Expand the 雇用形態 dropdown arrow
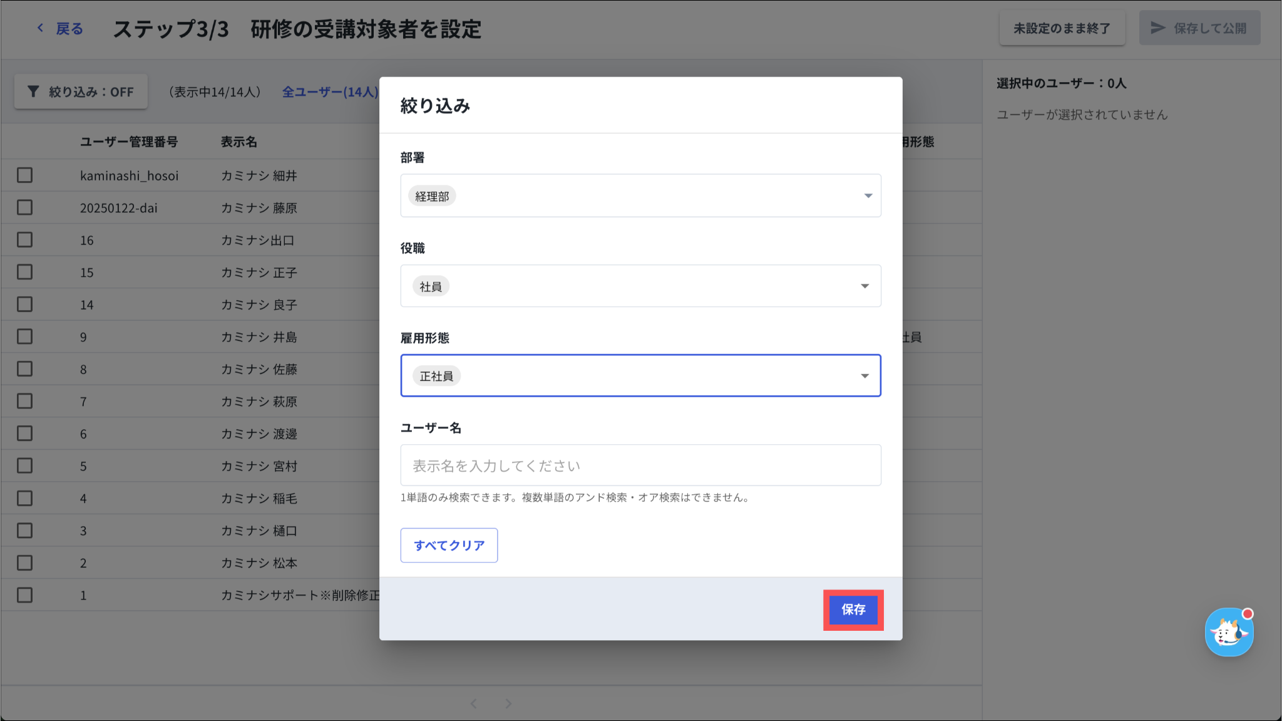 click(864, 376)
